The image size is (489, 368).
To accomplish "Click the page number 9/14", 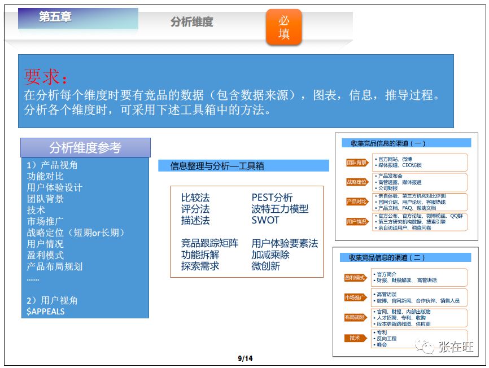I will point(245,358).
